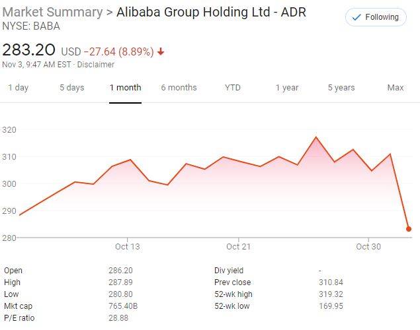Switch to the 5 days tab

(71, 88)
